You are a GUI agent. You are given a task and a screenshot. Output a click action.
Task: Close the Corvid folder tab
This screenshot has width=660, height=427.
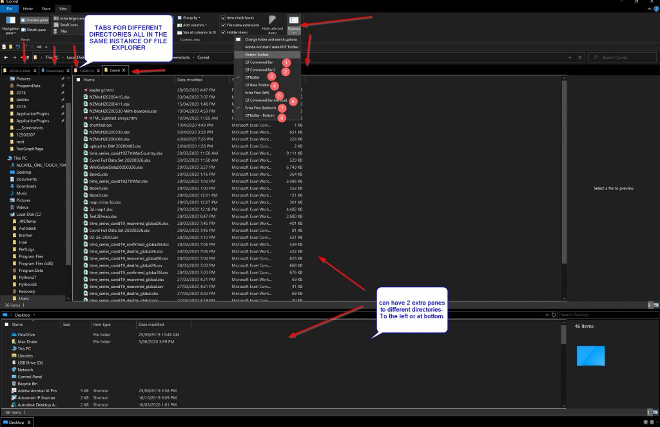click(123, 70)
